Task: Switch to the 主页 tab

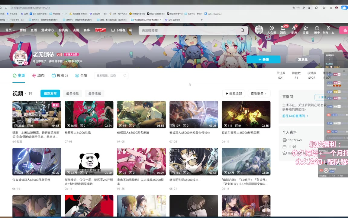Action: [19, 76]
